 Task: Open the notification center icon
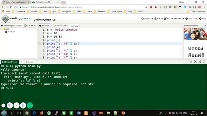(202, 113)
